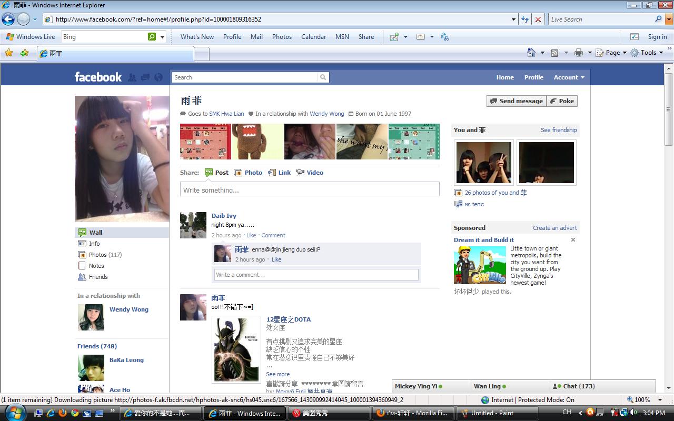The image size is (674, 421).
Task: Open Wendy Wong's profile picture thumbnail
Action: 91,317
